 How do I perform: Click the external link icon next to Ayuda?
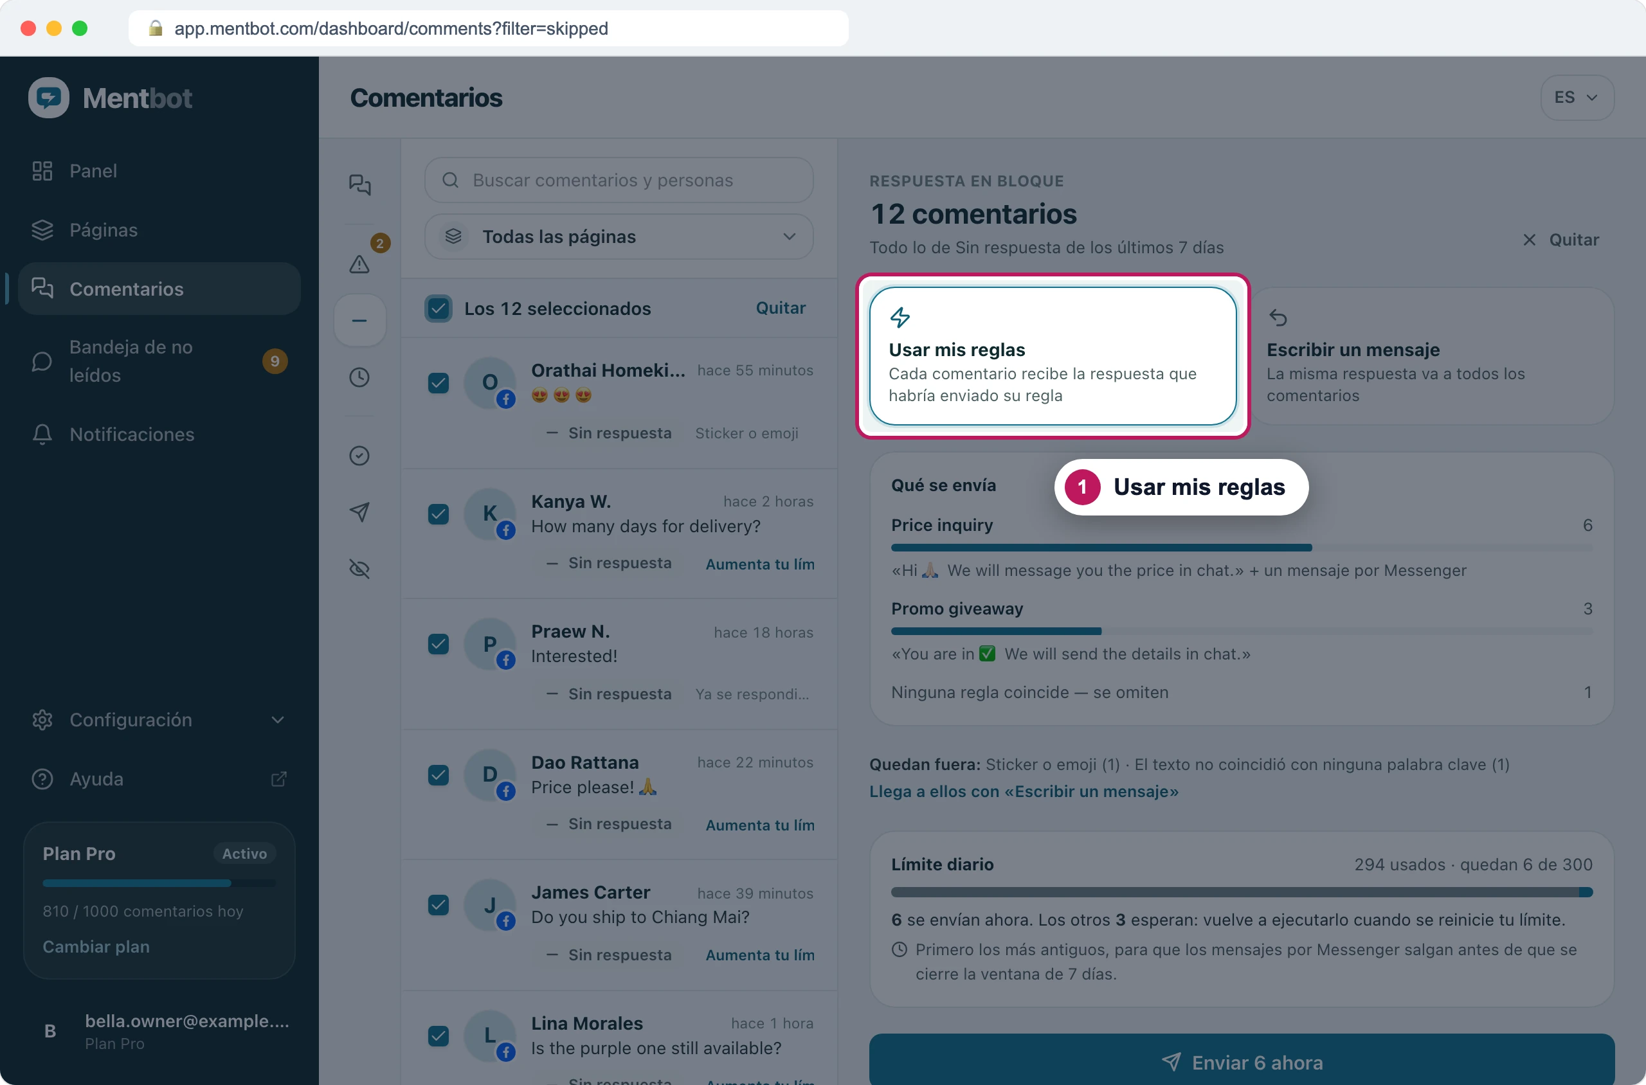278,779
